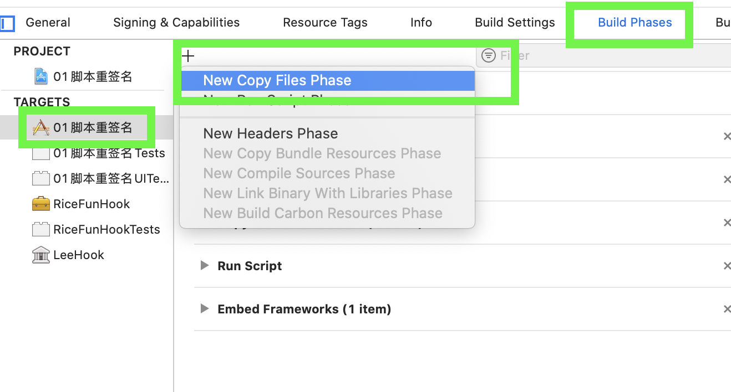Switch to the Build Settings tab
Image resolution: width=731 pixels, height=392 pixels.
tap(515, 23)
